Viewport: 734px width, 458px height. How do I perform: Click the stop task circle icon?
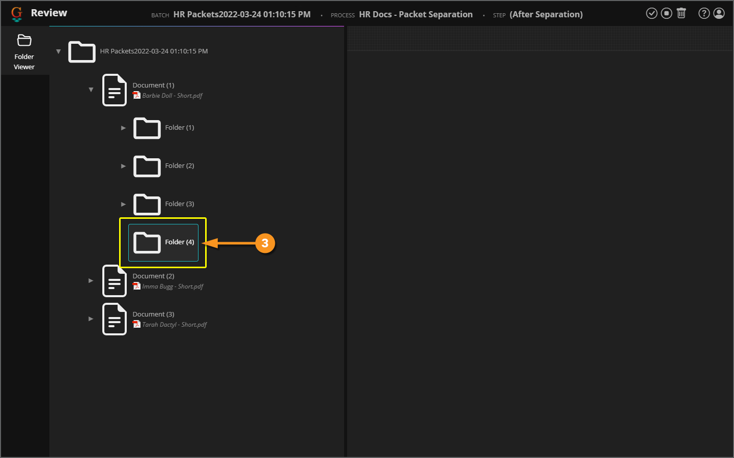pyautogui.click(x=666, y=13)
